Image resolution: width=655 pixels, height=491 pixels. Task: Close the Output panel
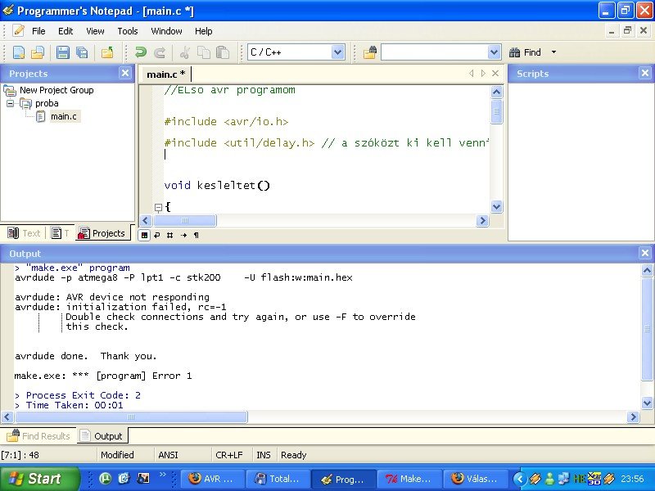[645, 253]
